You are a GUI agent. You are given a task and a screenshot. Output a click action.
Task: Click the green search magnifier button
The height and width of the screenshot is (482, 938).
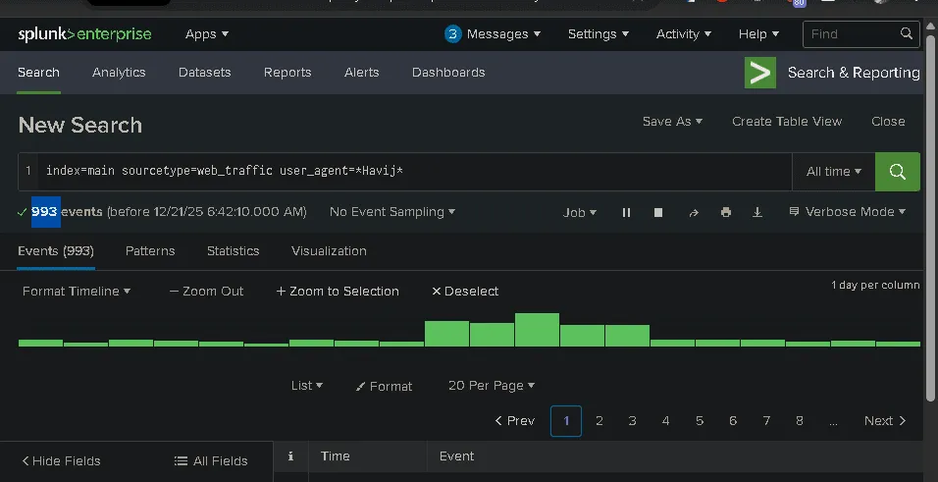pyautogui.click(x=897, y=172)
